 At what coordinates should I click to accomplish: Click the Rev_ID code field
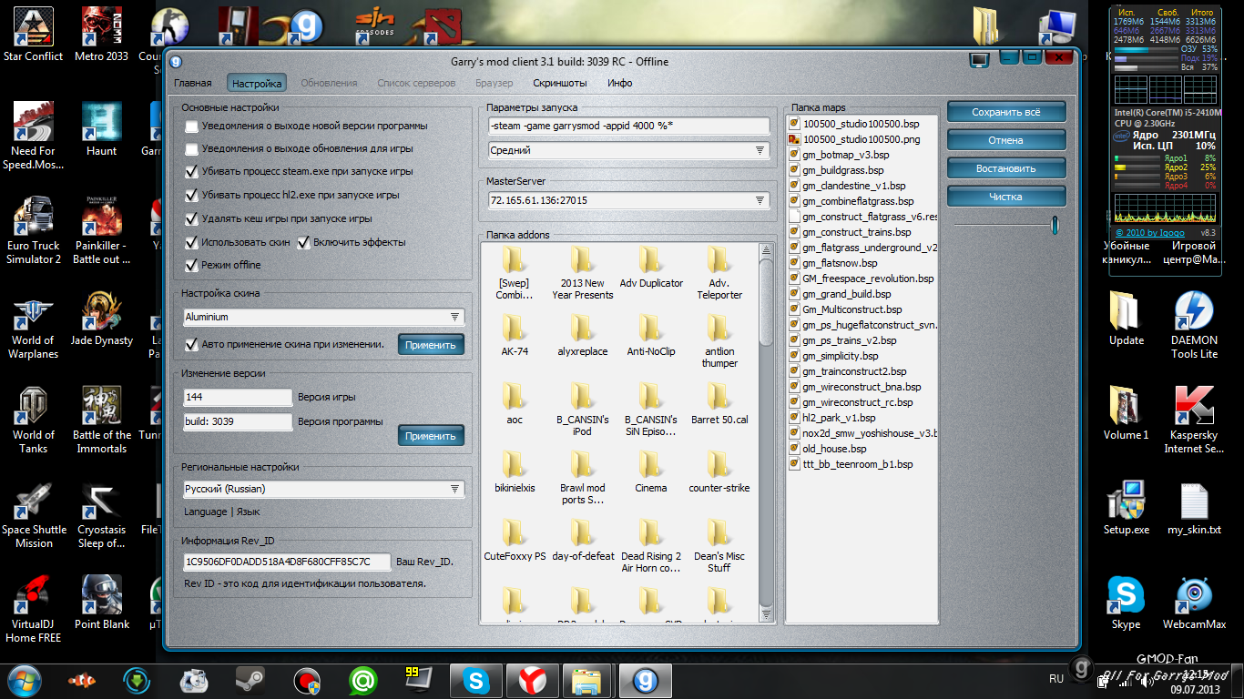[x=287, y=562]
